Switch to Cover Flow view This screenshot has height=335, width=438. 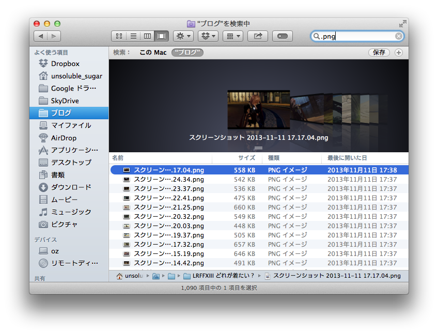[x=161, y=36]
